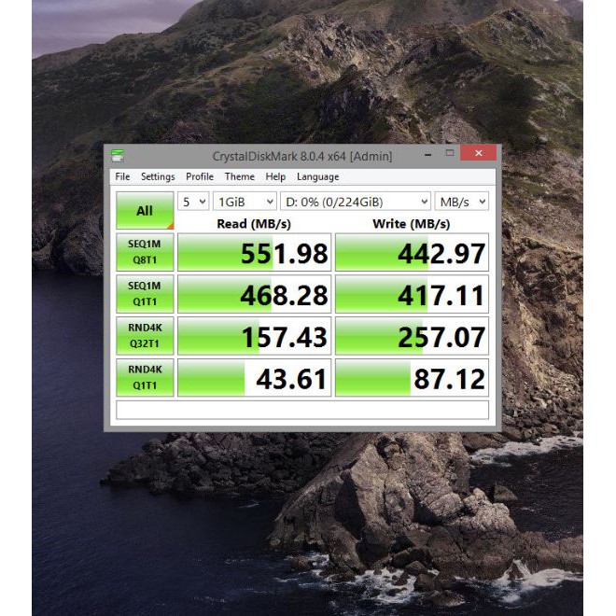This screenshot has height=616, width=616.
Task: Select the 417.11 write result
Action: tap(412, 294)
